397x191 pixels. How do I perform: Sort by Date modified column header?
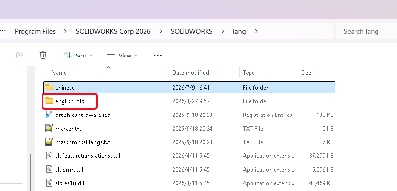pyautogui.click(x=190, y=73)
